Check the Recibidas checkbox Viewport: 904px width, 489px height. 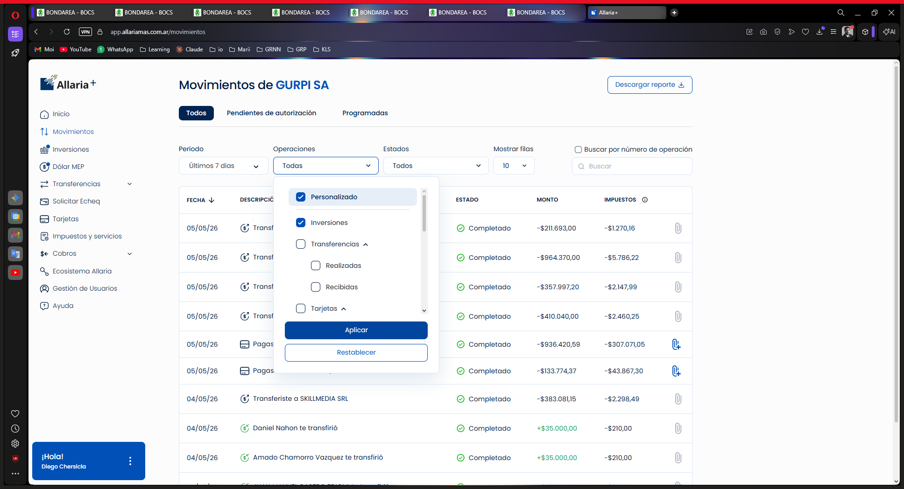click(316, 287)
